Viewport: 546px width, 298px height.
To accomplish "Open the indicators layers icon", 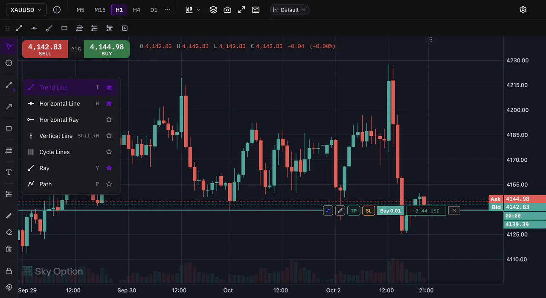I will [213, 9].
